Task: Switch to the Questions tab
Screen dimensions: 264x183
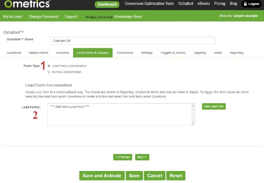Action: click(14, 53)
